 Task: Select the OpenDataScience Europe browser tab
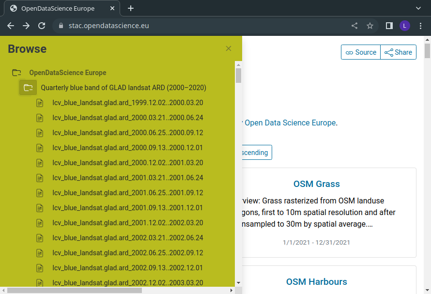pos(62,9)
